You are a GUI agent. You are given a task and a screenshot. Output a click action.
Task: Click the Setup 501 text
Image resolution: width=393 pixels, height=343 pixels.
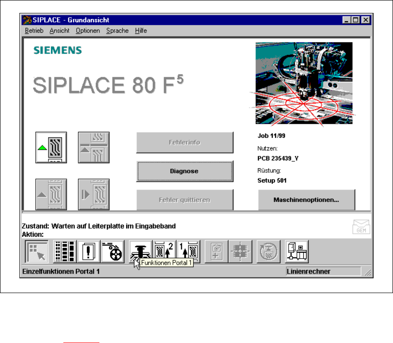tap(272, 181)
